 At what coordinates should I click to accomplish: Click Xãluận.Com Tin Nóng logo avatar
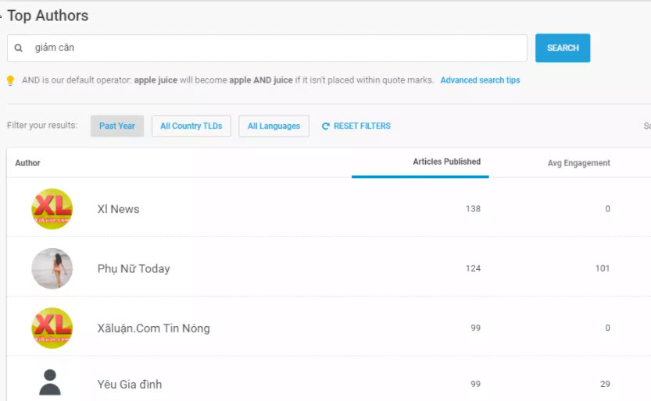point(52,328)
